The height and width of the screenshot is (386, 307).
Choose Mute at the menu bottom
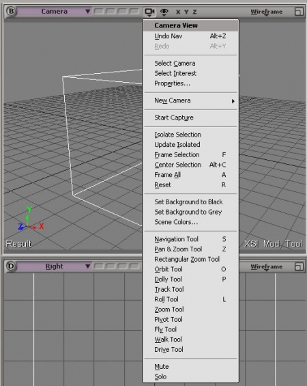pos(190,367)
